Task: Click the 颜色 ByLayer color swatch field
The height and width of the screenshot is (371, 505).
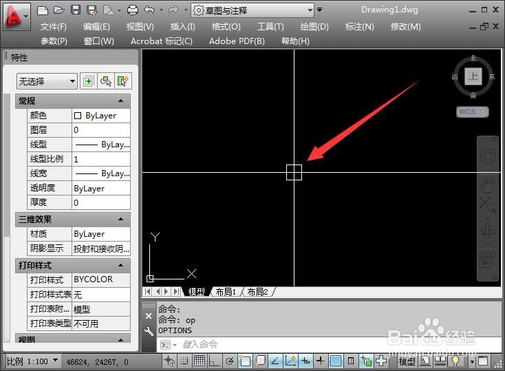Action: 101,116
